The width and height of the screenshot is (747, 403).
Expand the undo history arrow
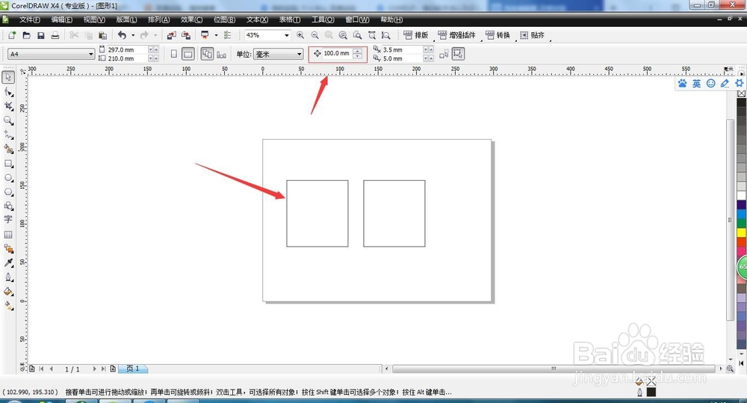[133, 35]
